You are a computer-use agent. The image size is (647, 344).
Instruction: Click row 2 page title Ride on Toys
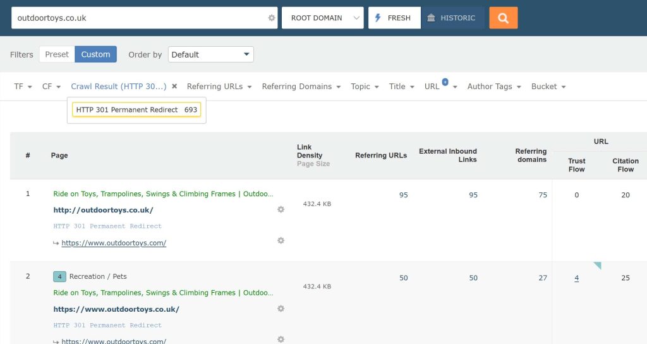(163, 293)
